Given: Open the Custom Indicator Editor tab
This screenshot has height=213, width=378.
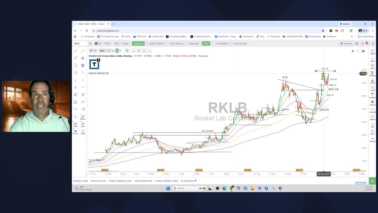Looking at the screenshot, I should [x=167, y=181].
